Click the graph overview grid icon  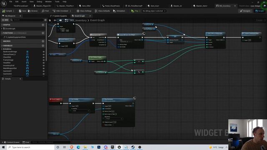click(x=67, y=20)
